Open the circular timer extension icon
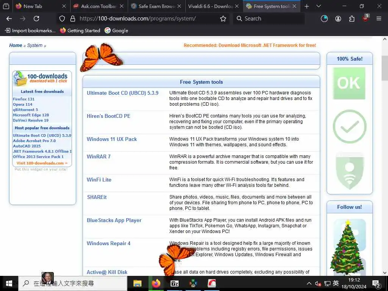 click(324, 19)
